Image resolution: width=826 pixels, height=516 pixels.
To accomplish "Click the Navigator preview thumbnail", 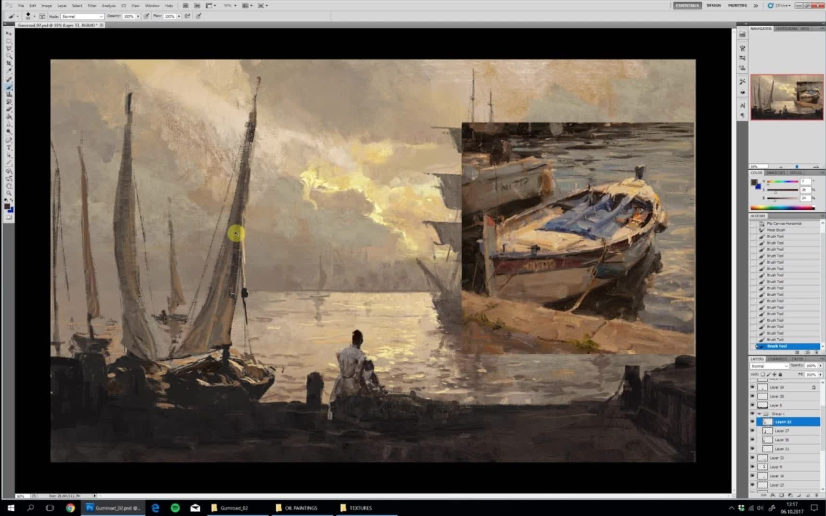I will (x=787, y=97).
